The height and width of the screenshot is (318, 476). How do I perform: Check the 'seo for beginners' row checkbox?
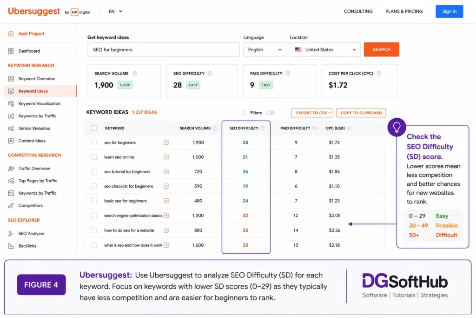pyautogui.click(x=94, y=142)
